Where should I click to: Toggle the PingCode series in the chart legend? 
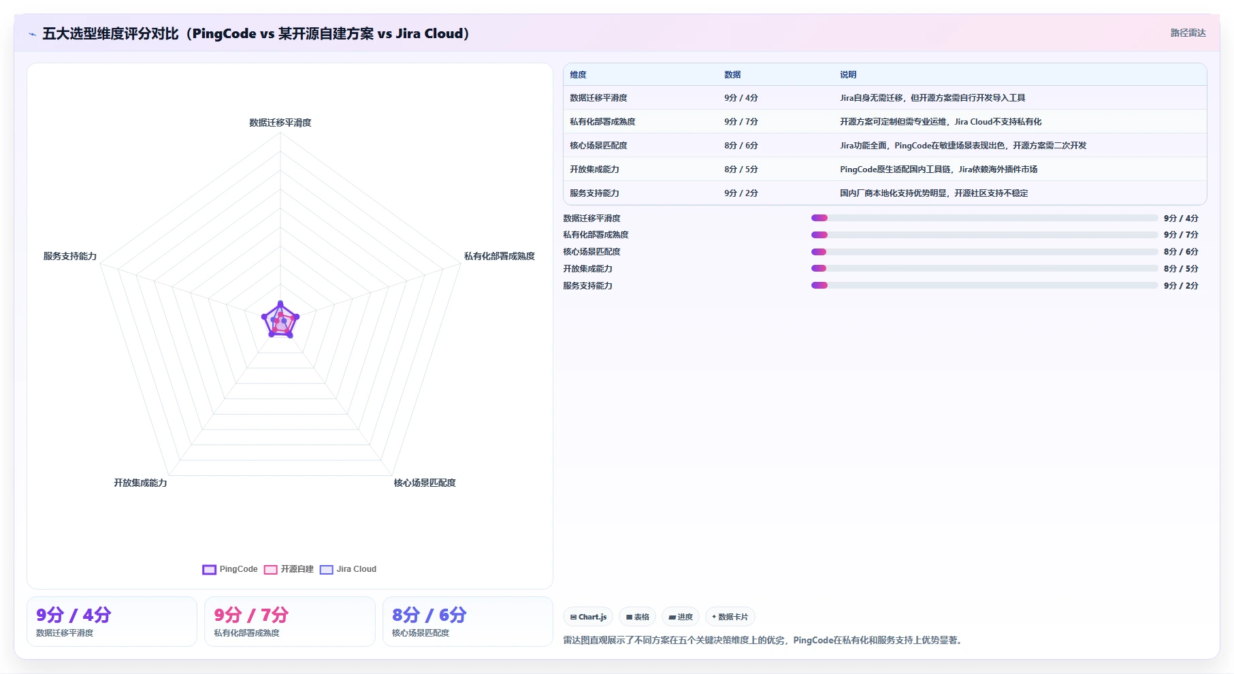[230, 569]
